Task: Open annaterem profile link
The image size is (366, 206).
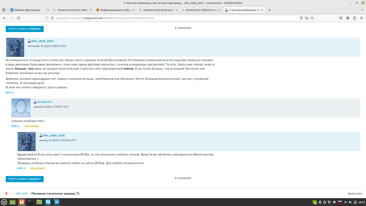Action: [44, 102]
